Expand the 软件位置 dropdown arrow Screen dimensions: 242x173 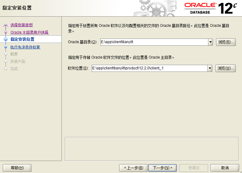click(210, 68)
